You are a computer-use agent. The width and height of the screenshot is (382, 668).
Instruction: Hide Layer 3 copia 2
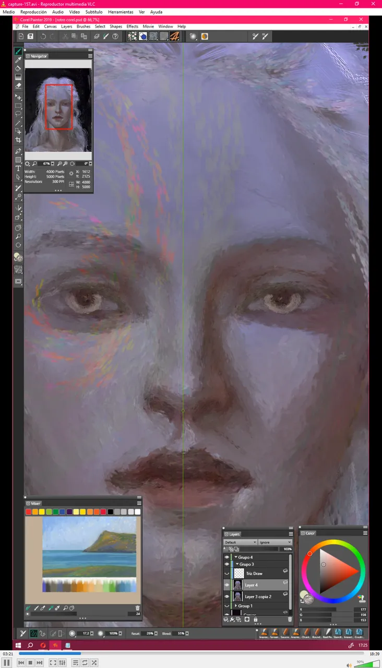tap(227, 597)
